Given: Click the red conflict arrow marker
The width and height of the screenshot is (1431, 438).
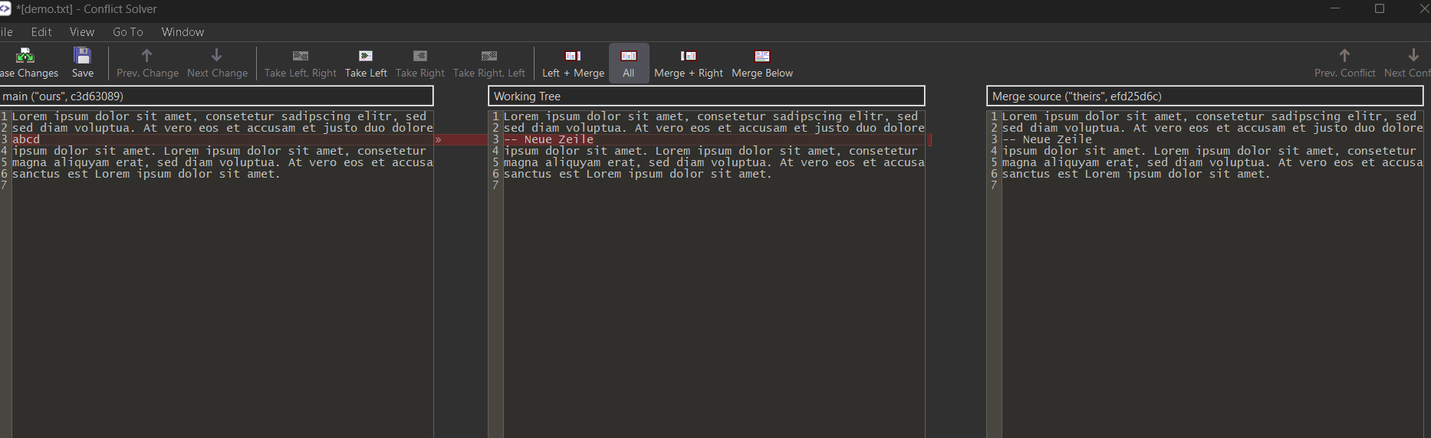Looking at the screenshot, I should (x=439, y=140).
